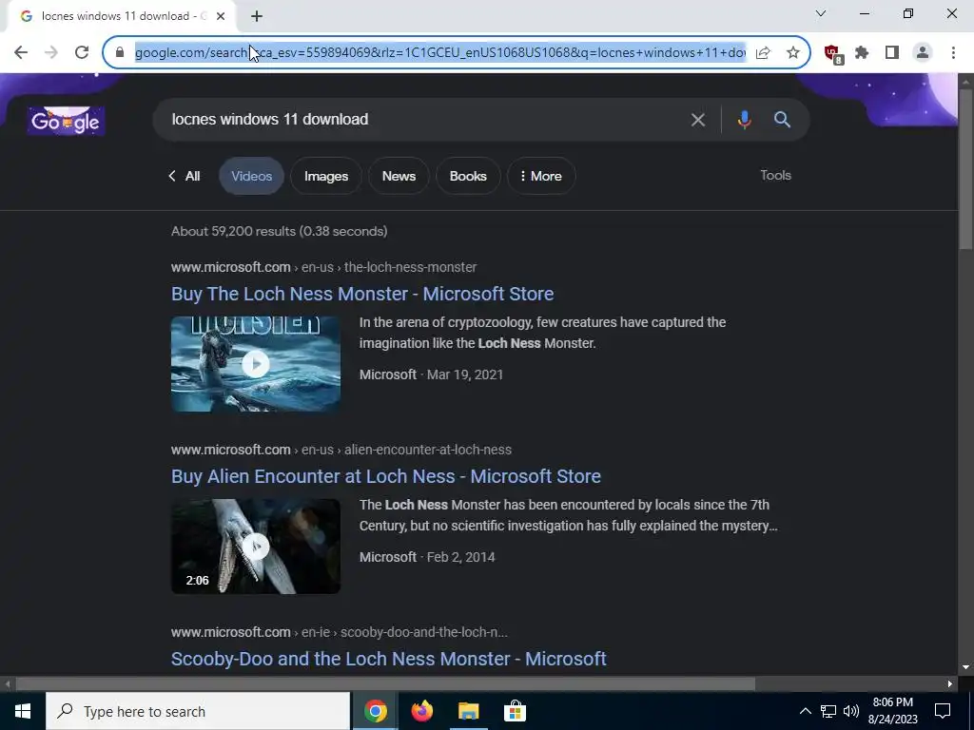The height and width of the screenshot is (730, 974).
Task: Open the volume speaker tray icon
Action: (851, 711)
